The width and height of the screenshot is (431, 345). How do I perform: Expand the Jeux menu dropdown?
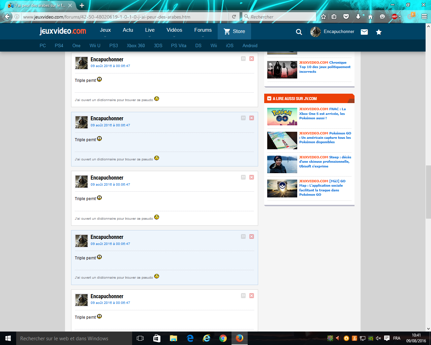click(x=105, y=31)
